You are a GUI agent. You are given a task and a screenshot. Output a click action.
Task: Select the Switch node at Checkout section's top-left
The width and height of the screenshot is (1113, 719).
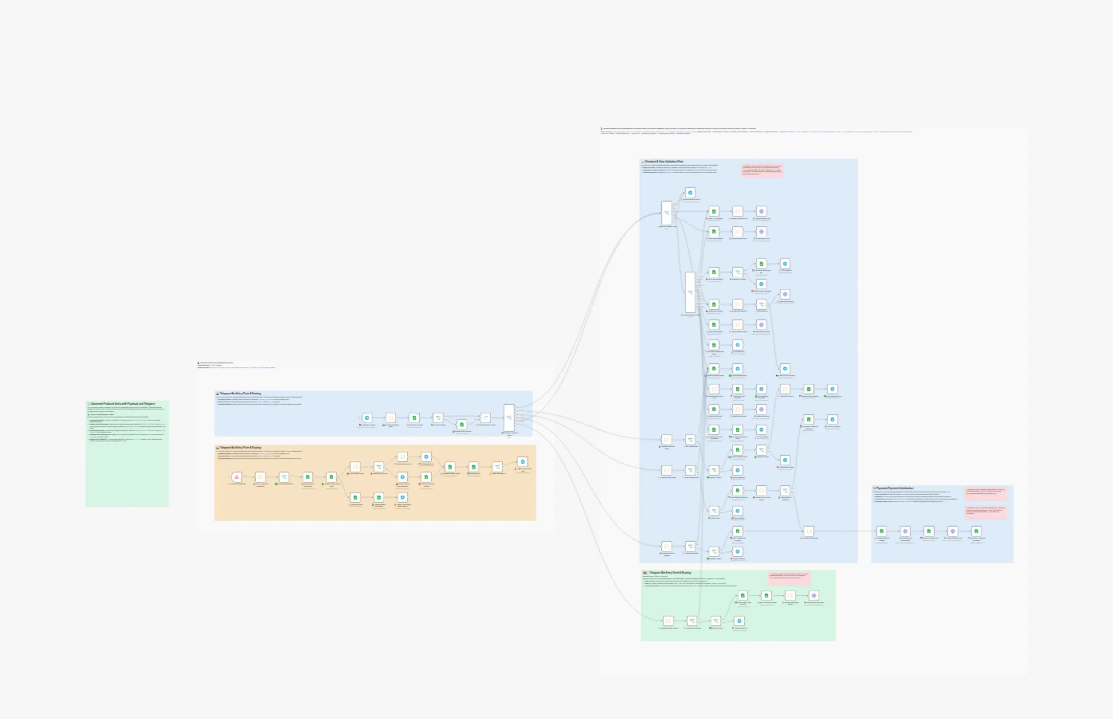coord(667,213)
